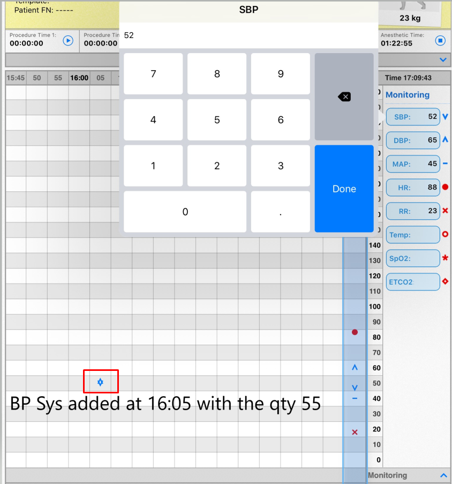Click the 15:45 time column header
The width and height of the screenshot is (452, 484).
coord(16,78)
